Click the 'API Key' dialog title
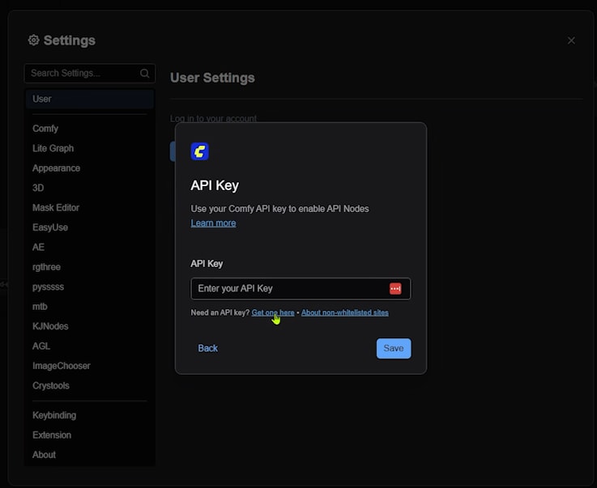 pos(215,185)
